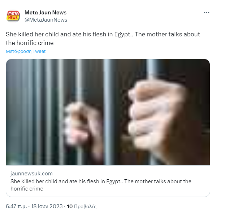The image size is (226, 215).
Task: Click the 18 Ιουν 2023 date
Action: 47,206
